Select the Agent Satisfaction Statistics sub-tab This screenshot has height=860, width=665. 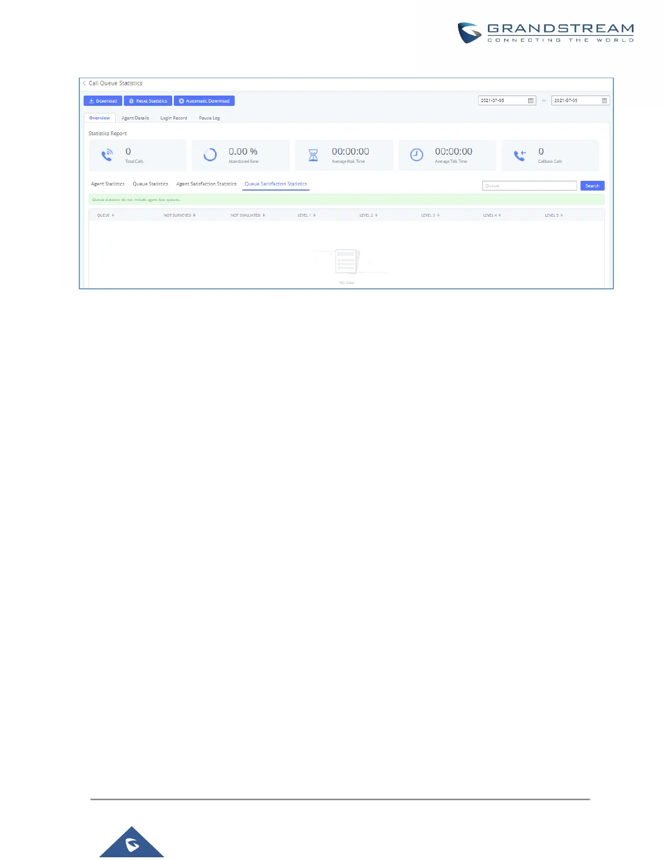[x=206, y=184]
